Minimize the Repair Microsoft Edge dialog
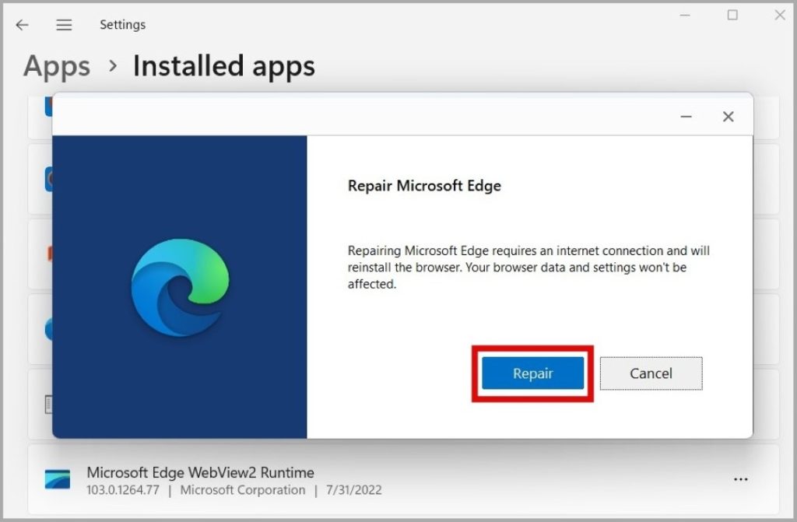 [686, 117]
